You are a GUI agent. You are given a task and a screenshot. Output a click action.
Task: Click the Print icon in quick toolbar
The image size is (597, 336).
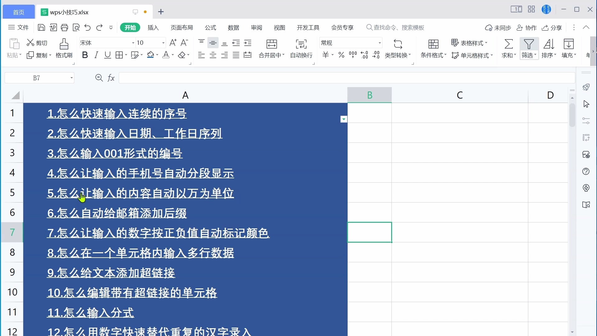(64, 28)
